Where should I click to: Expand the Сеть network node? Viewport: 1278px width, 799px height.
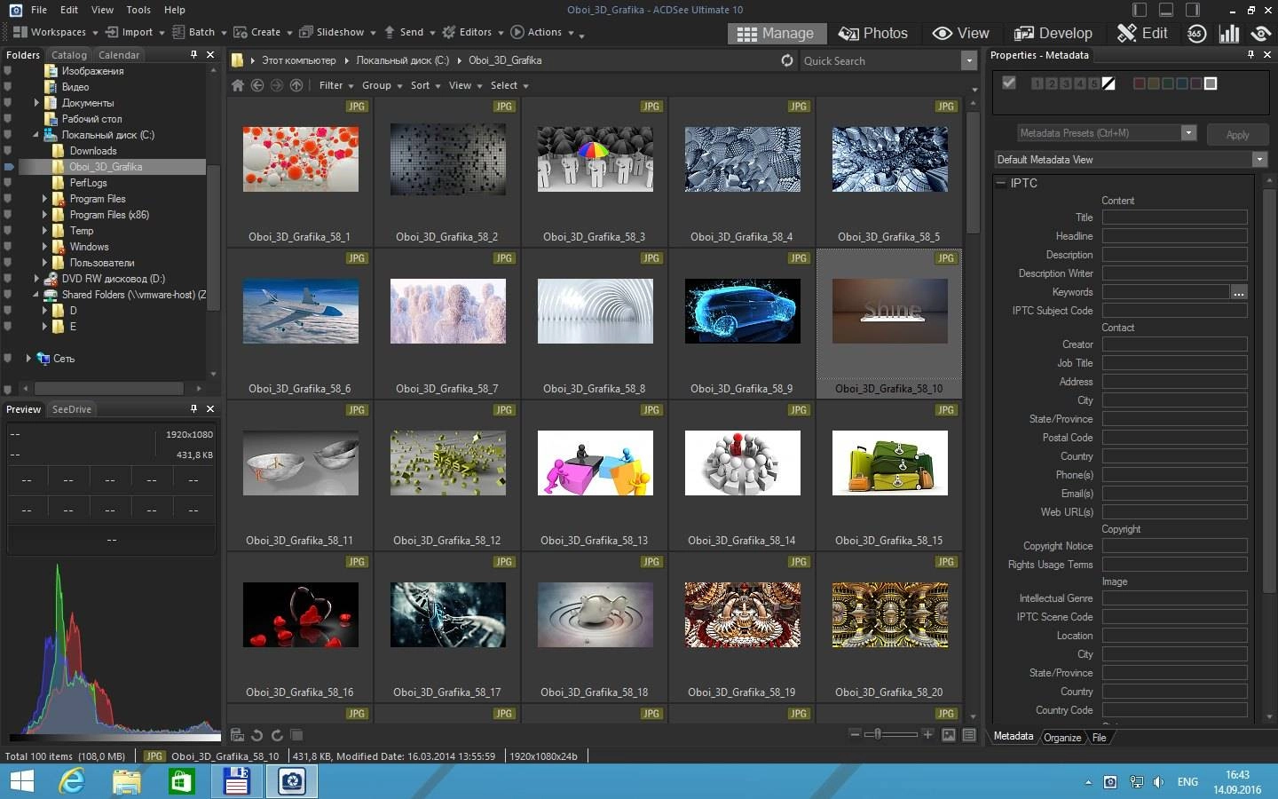(x=28, y=359)
